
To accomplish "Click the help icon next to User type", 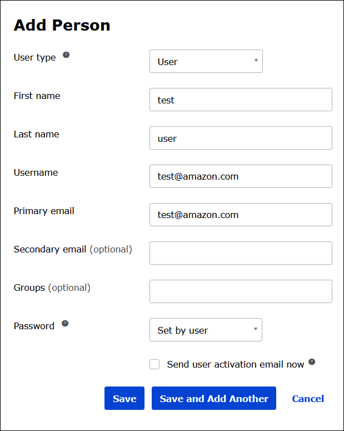I will tap(66, 55).
